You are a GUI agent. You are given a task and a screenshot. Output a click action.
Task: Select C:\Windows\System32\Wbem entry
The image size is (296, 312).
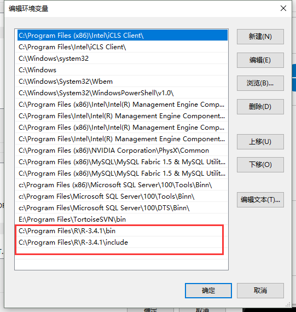click(x=121, y=82)
